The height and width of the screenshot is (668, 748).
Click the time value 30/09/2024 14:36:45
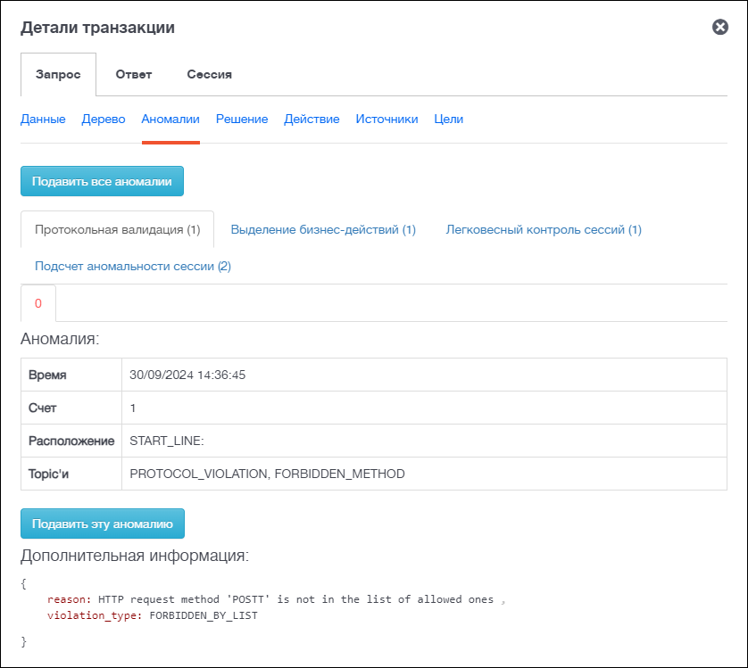point(187,375)
